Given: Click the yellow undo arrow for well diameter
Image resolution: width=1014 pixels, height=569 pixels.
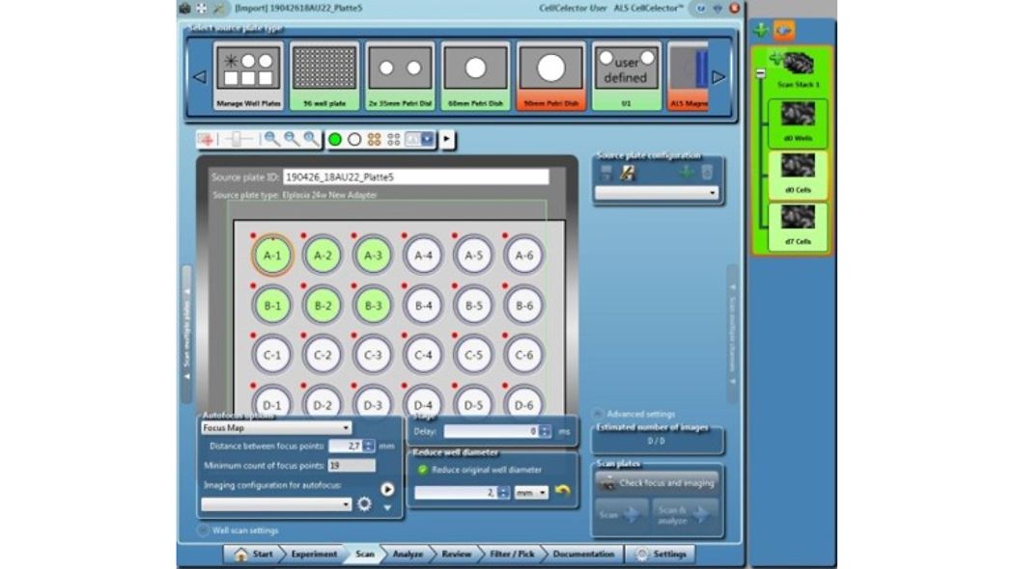Looking at the screenshot, I should [x=562, y=492].
